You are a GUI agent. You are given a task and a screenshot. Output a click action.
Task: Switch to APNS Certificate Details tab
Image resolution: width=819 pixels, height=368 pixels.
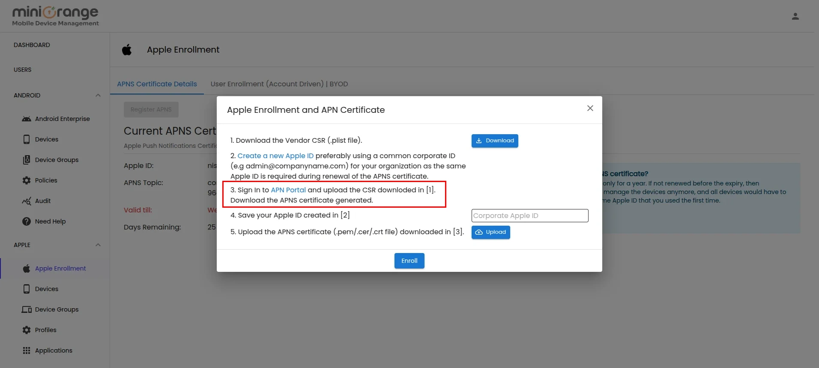pos(157,84)
